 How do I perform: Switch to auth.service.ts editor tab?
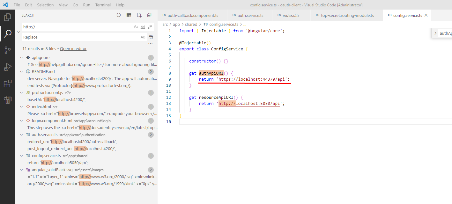(x=250, y=15)
